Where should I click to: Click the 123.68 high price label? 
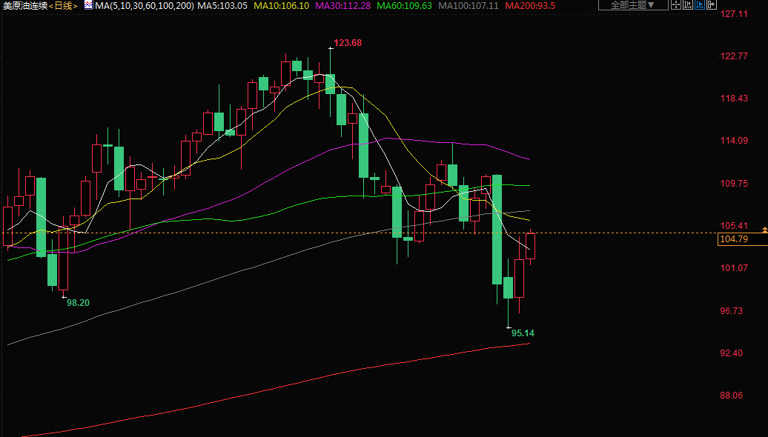point(348,43)
